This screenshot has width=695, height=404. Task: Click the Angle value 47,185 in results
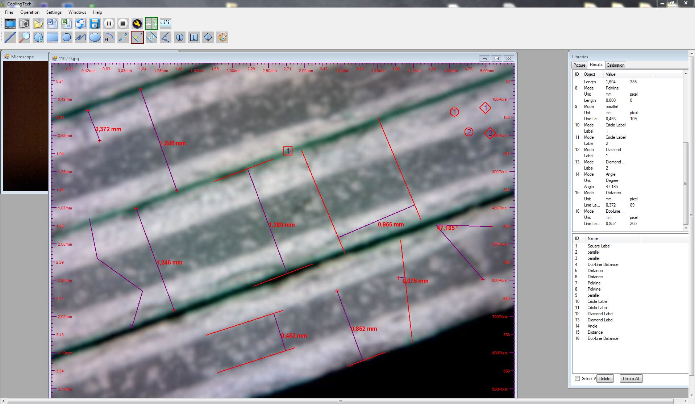612,187
